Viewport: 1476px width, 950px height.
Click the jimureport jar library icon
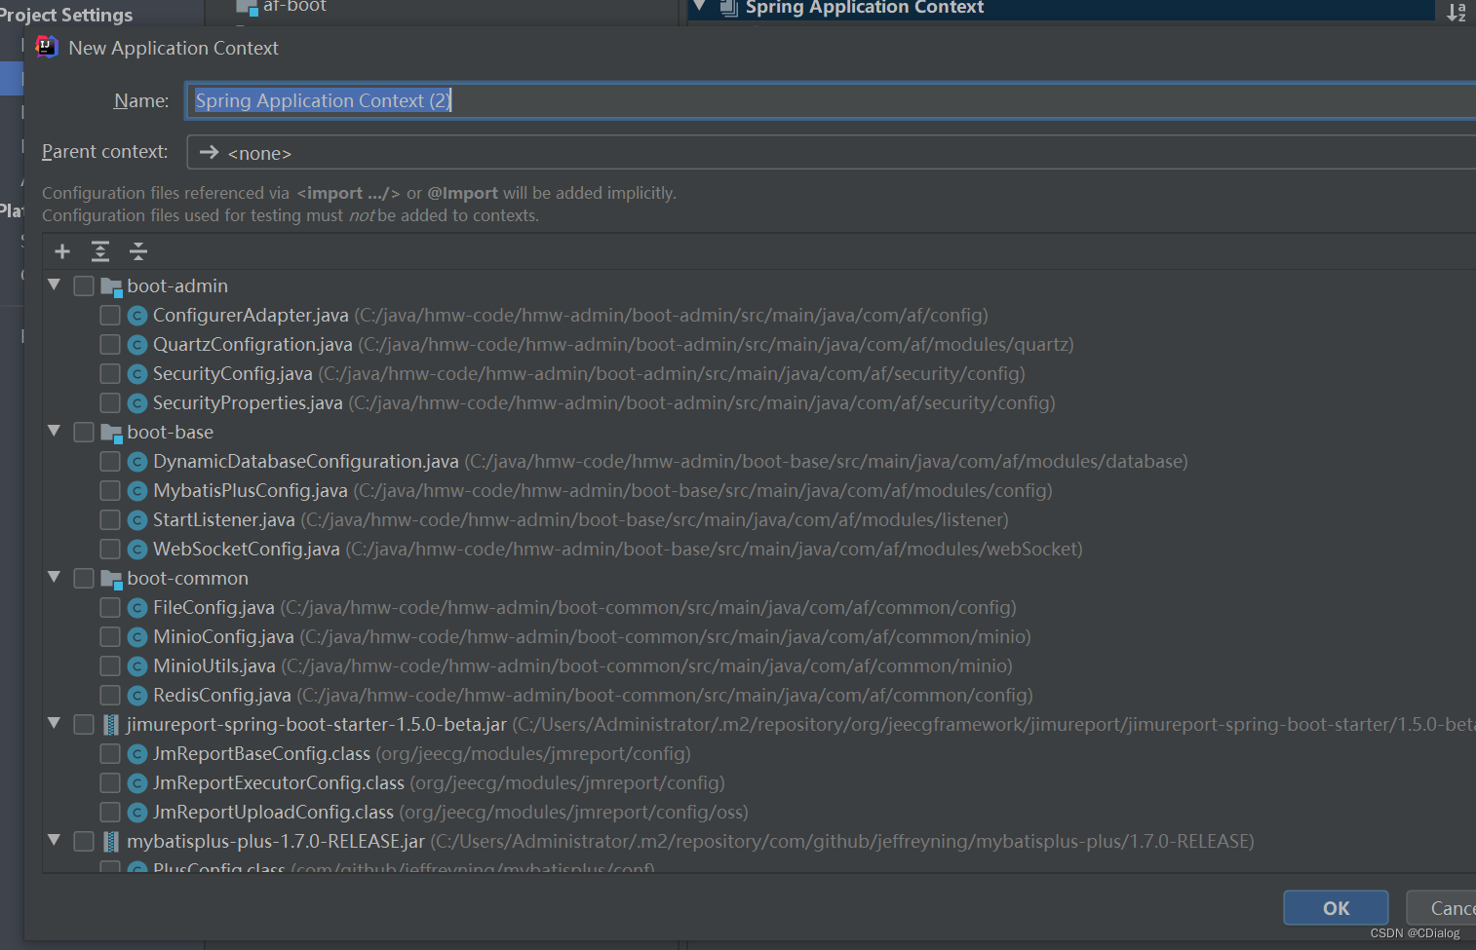[111, 725]
